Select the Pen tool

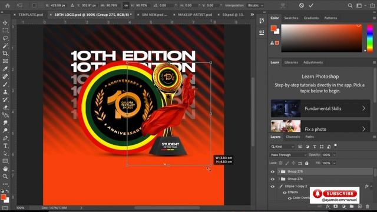(x=5, y=138)
